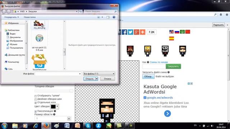This screenshot has height=129, width=230.
Task: Click the Открыть button
Action: [x=89, y=79]
